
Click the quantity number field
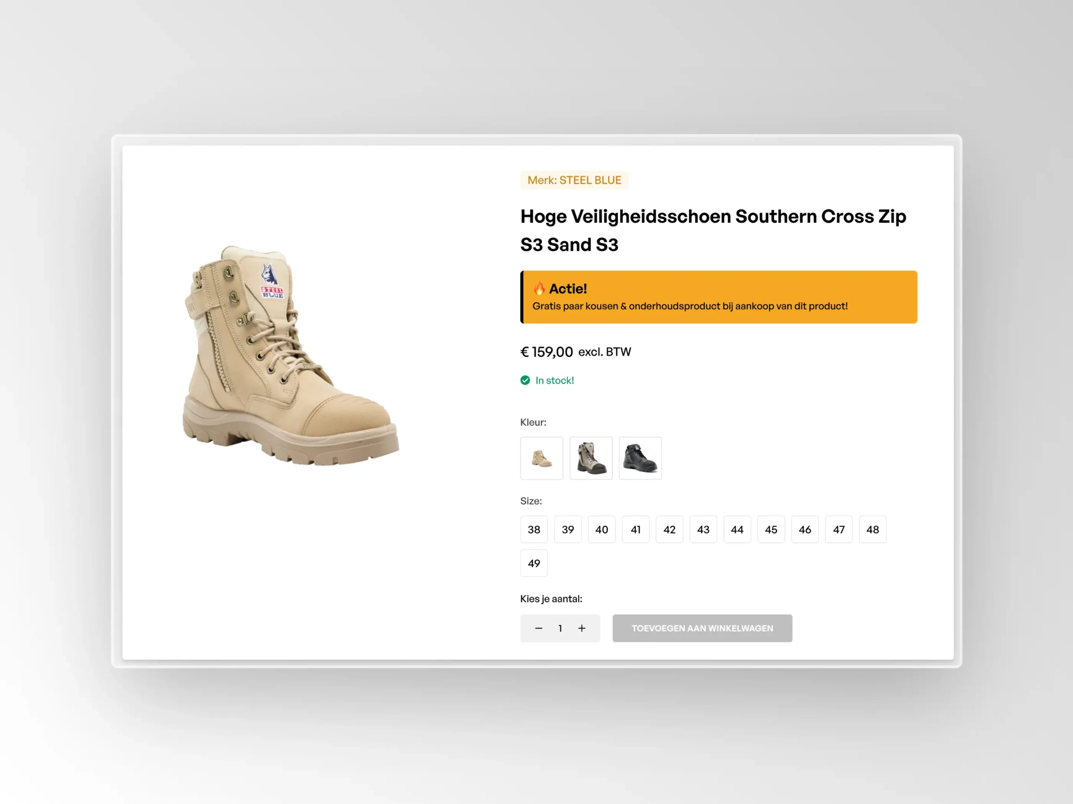click(x=560, y=628)
